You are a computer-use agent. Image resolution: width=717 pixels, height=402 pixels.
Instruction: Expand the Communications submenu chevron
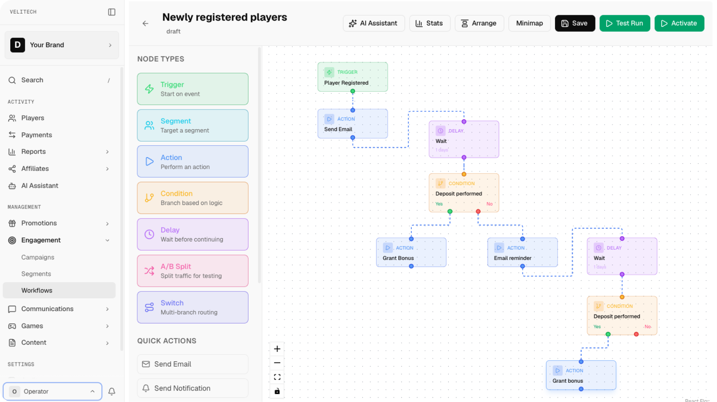pos(108,309)
